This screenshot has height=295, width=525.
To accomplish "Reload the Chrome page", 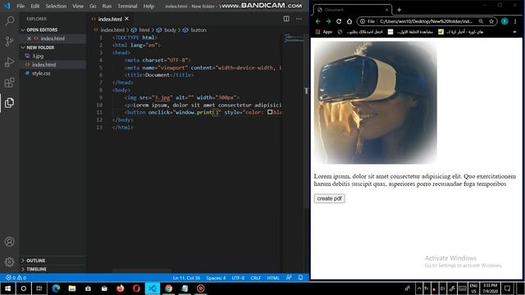I will point(339,21).
